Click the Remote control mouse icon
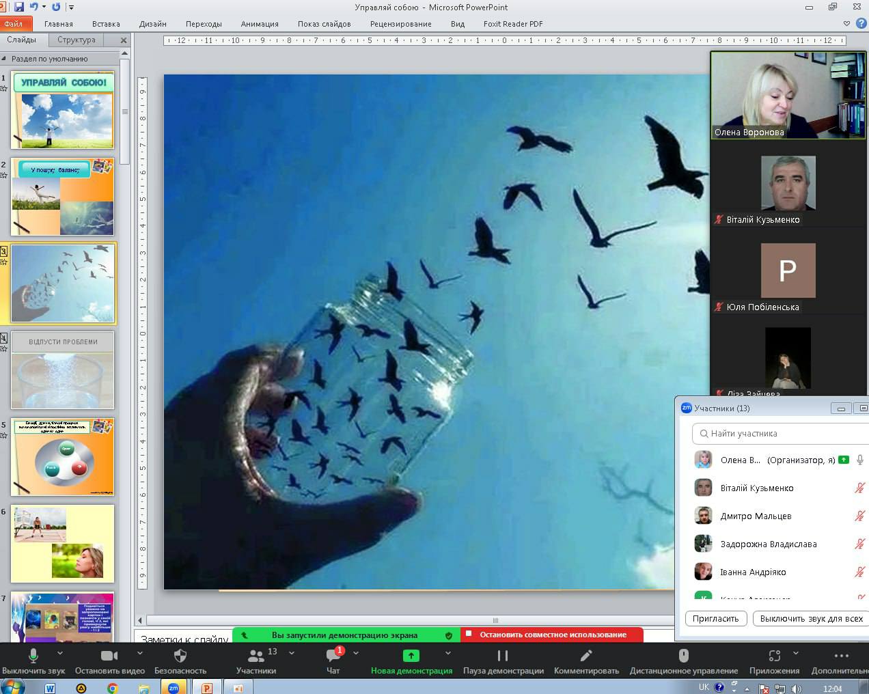Screen dimensions: 869x694 (x=683, y=656)
